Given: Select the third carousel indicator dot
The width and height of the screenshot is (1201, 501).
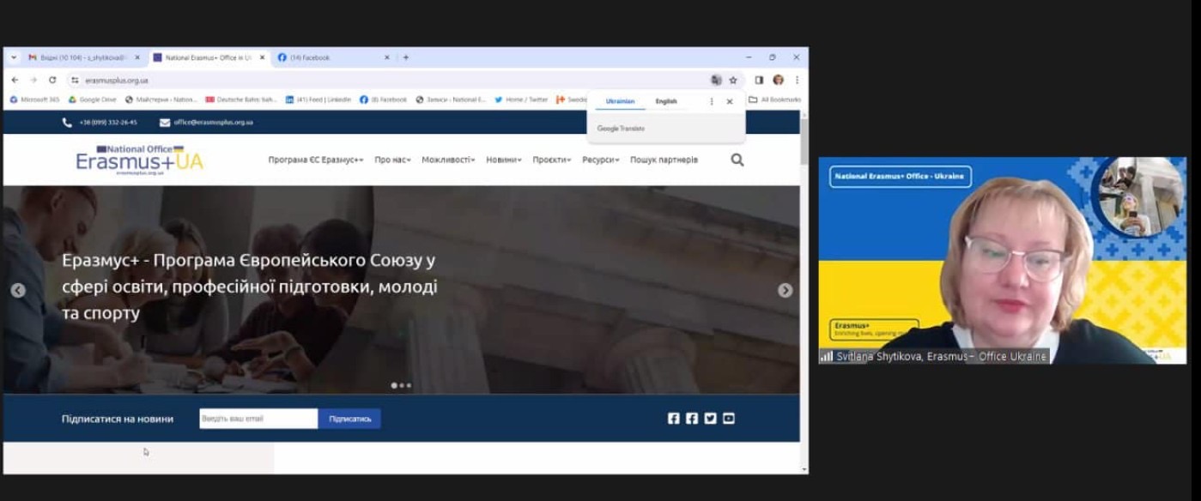Looking at the screenshot, I should point(409,385).
